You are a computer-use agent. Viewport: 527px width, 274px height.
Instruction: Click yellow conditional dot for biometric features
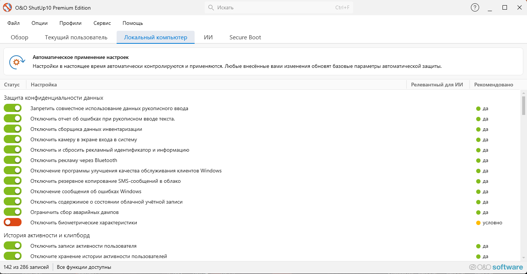[478, 223]
